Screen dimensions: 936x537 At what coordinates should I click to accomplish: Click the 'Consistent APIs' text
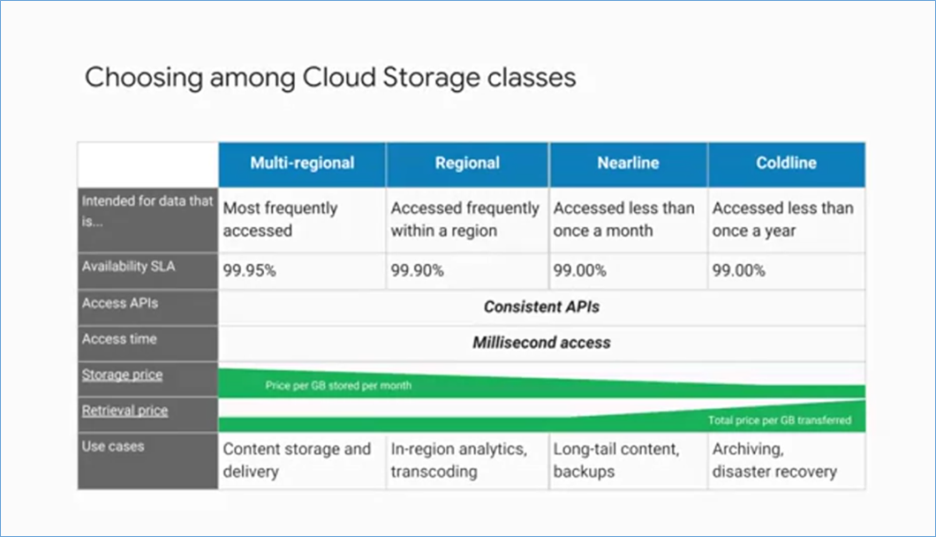point(541,307)
